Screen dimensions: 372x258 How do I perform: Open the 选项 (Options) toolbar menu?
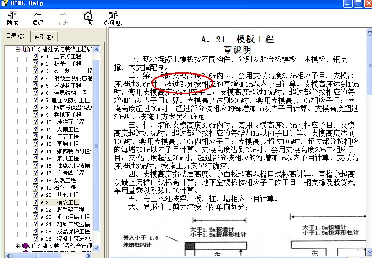(x=113, y=18)
